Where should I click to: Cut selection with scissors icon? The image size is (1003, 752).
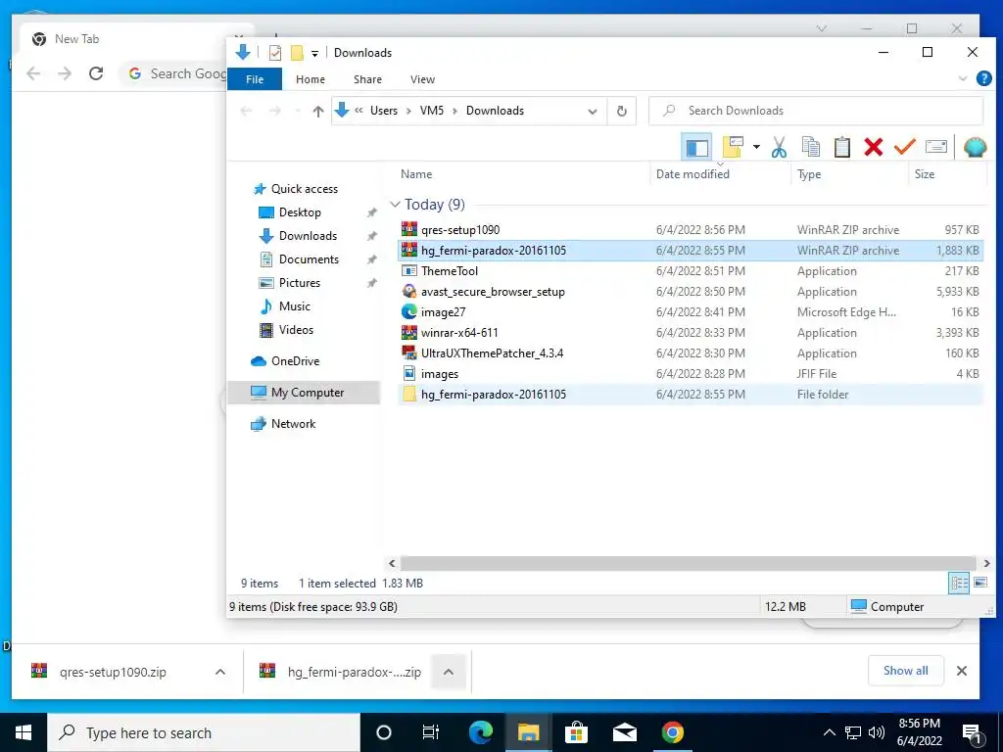[x=779, y=147]
